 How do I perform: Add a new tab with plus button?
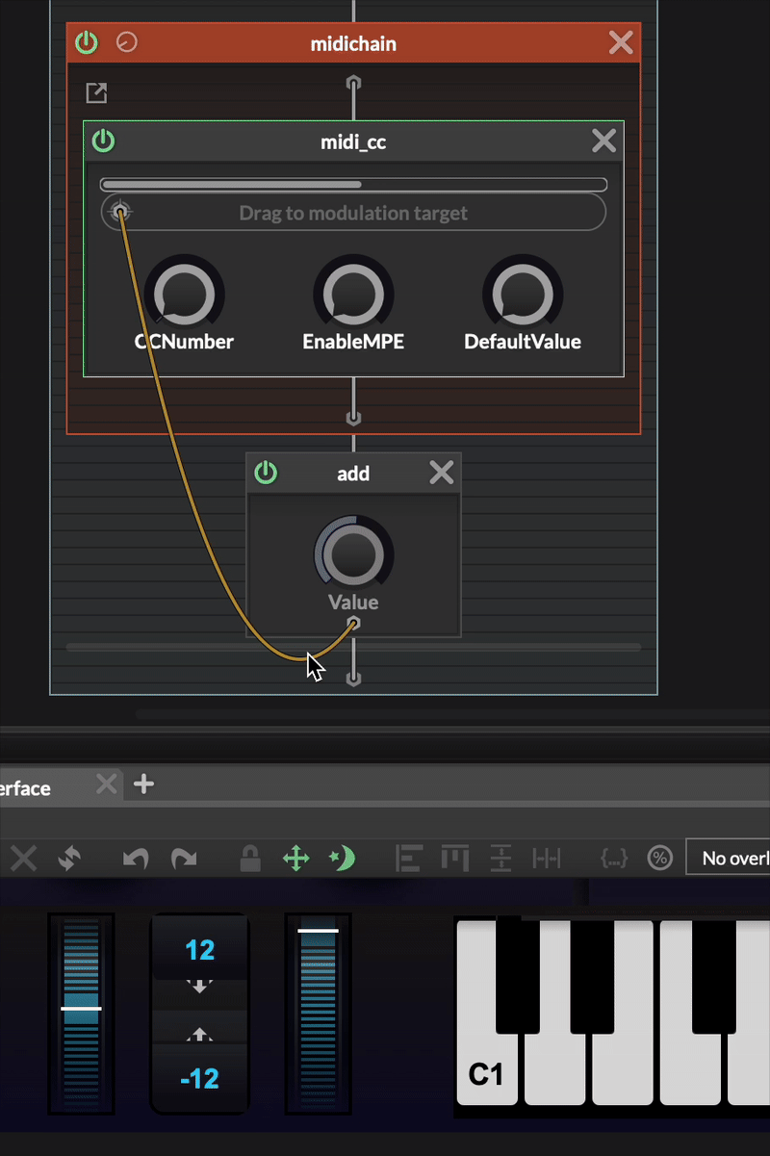pos(143,784)
